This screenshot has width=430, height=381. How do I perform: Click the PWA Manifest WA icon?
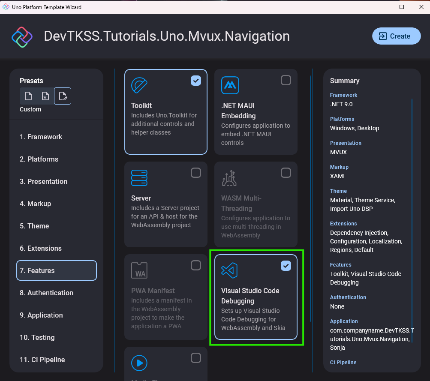click(x=139, y=270)
